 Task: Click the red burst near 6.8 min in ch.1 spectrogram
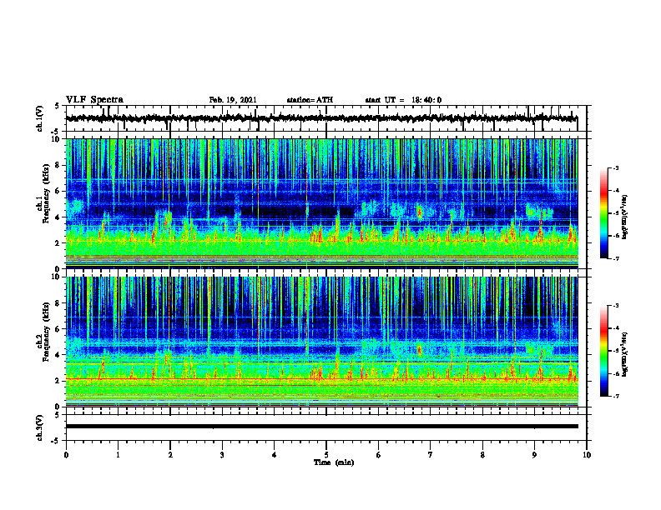[420, 212]
